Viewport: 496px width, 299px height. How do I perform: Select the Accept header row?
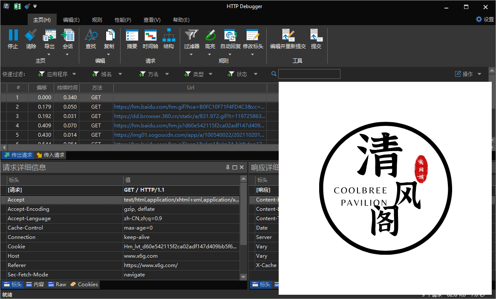[x=120, y=200]
